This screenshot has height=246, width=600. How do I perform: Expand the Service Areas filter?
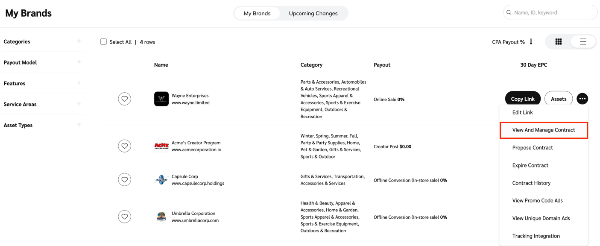(79, 104)
